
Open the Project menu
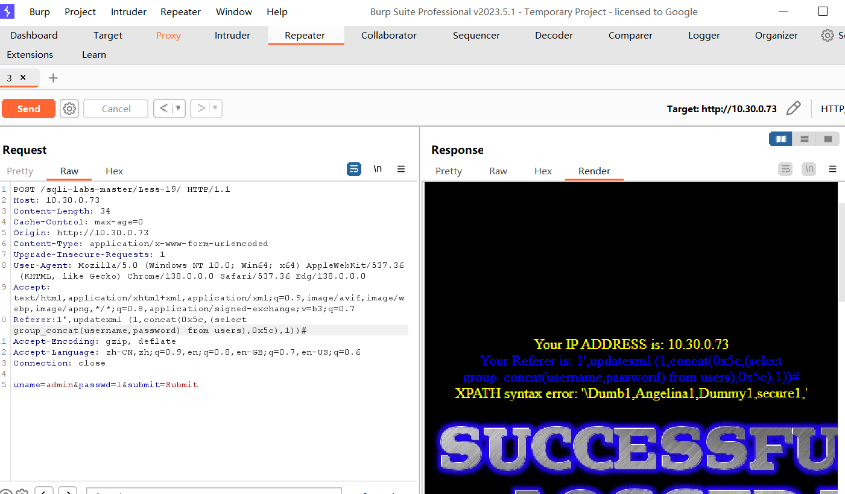point(80,12)
